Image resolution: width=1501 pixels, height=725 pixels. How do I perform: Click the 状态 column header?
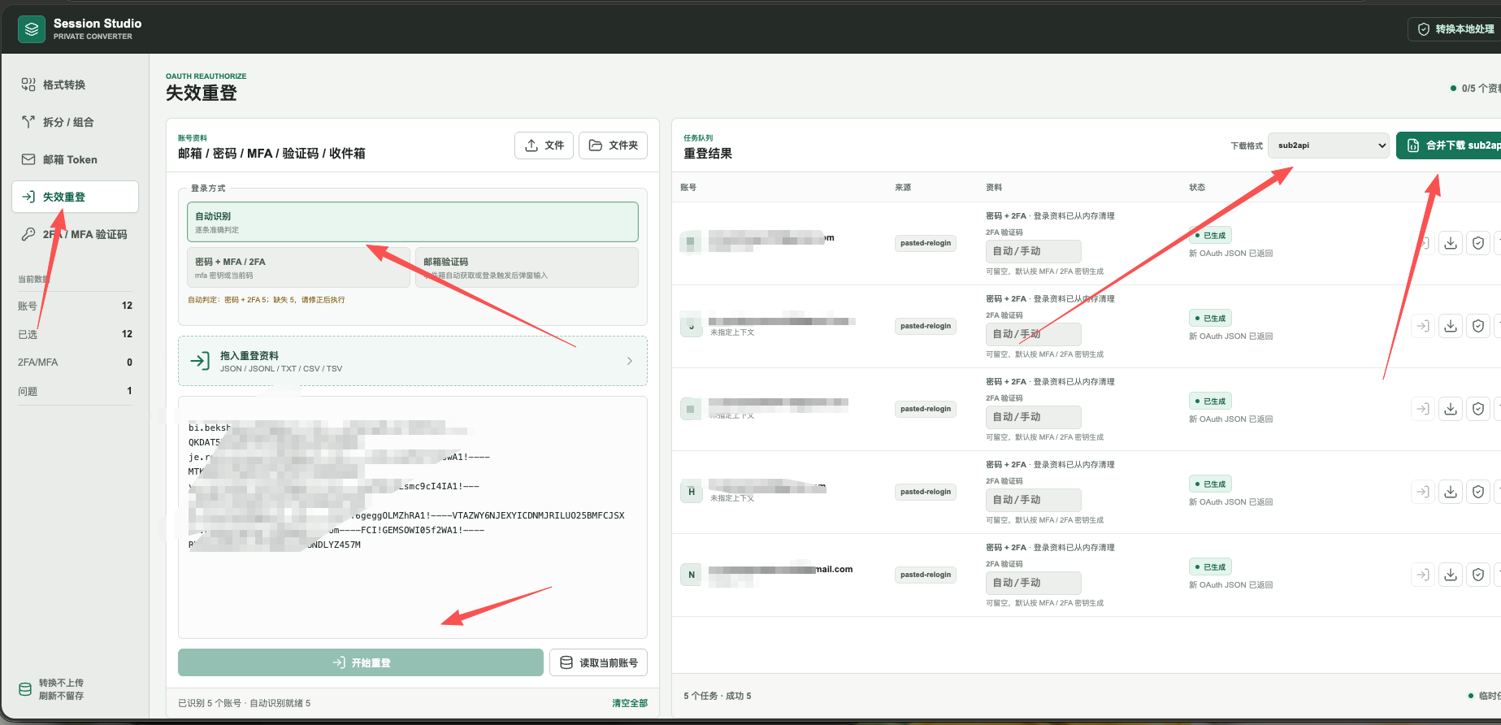click(x=1197, y=187)
